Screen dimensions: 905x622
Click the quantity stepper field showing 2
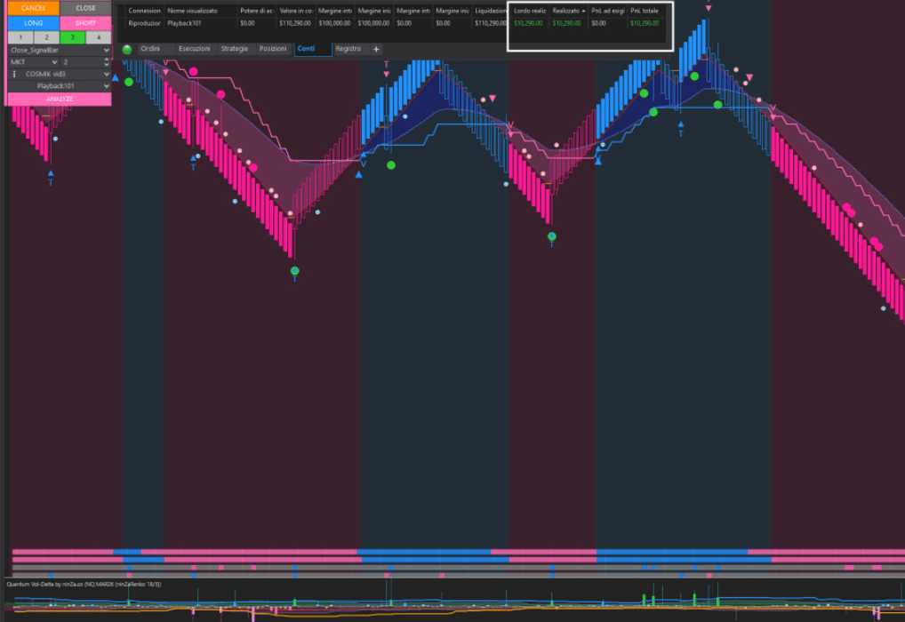point(85,61)
